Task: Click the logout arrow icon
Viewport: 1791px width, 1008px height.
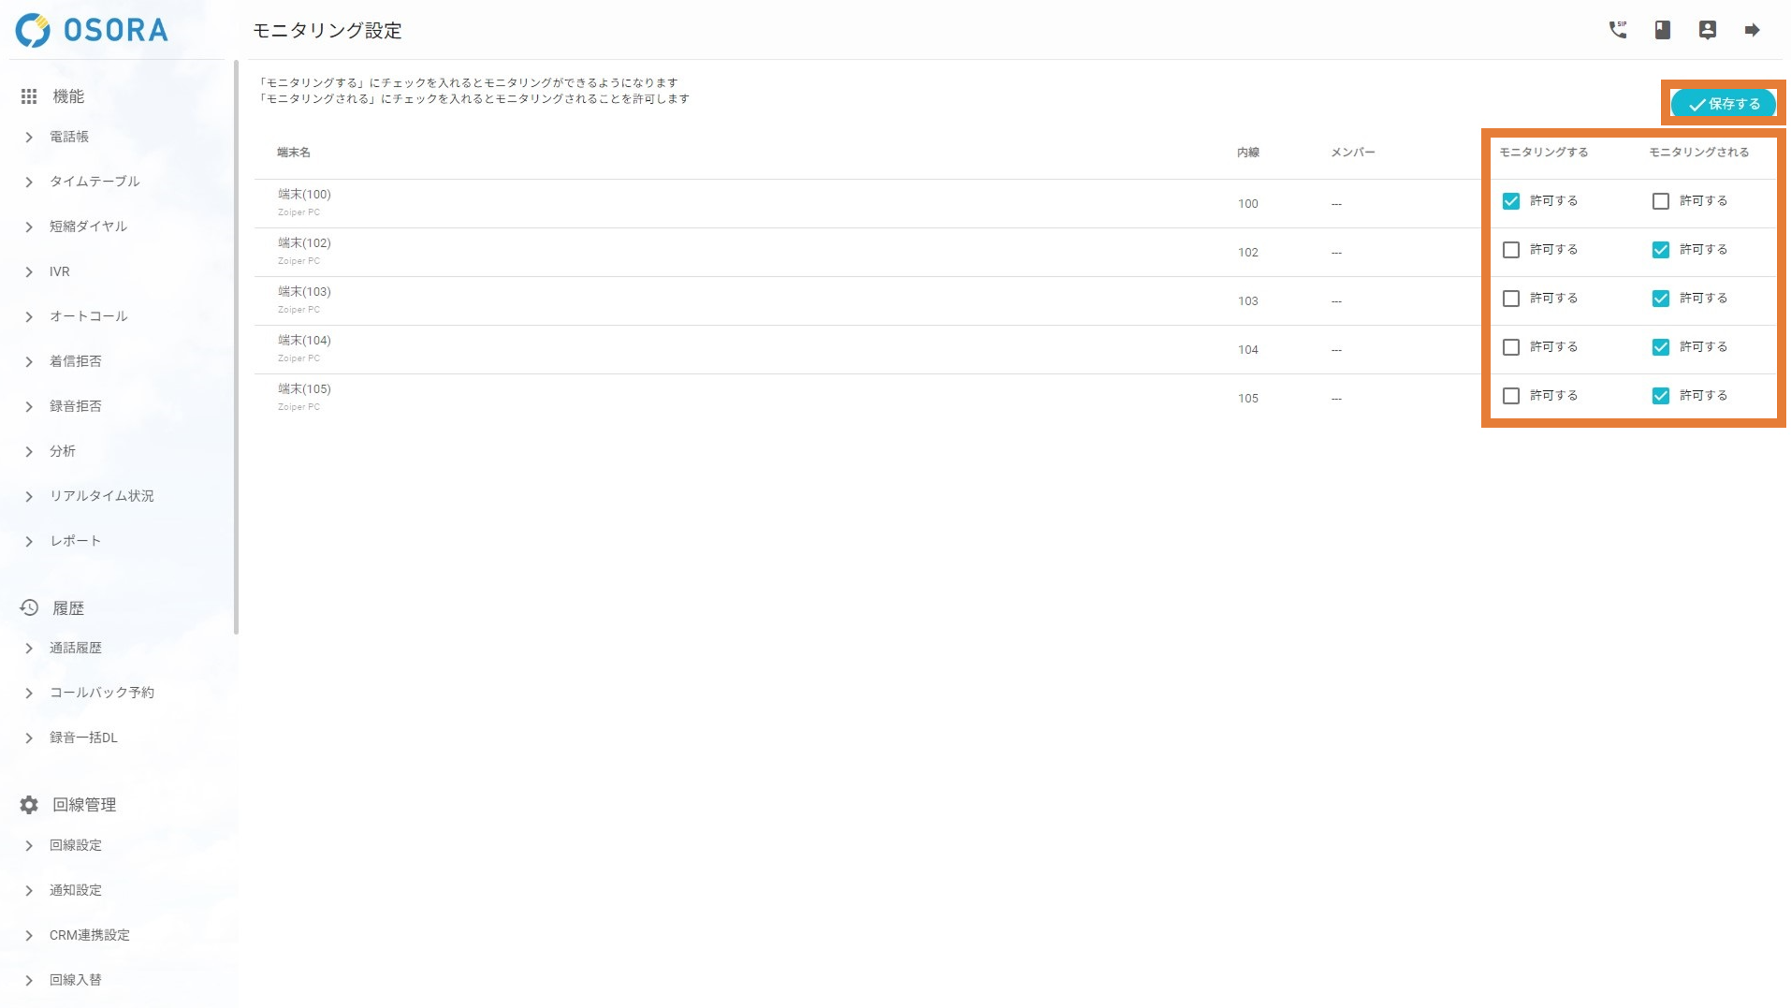Action: click(x=1752, y=30)
